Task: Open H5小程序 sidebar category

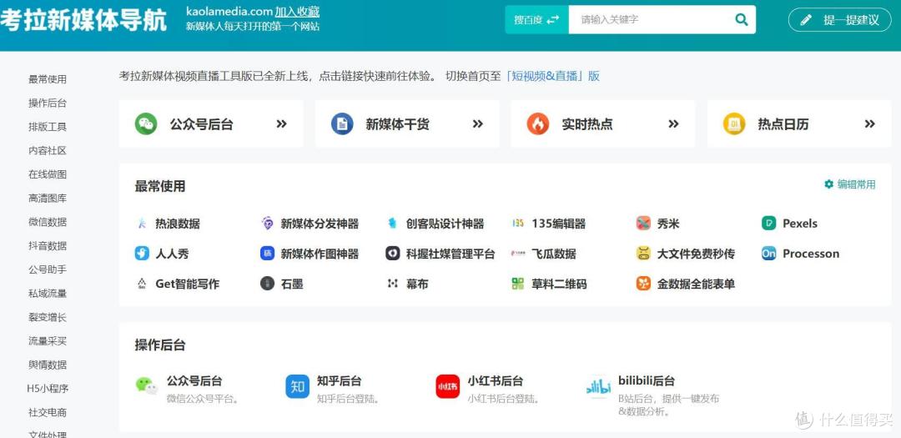Action: 48,389
